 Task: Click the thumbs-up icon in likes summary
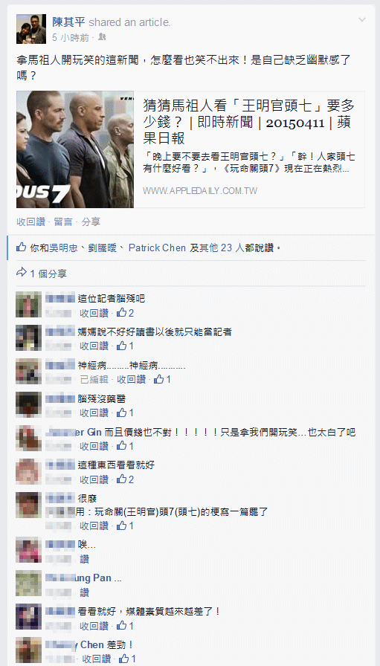22,247
